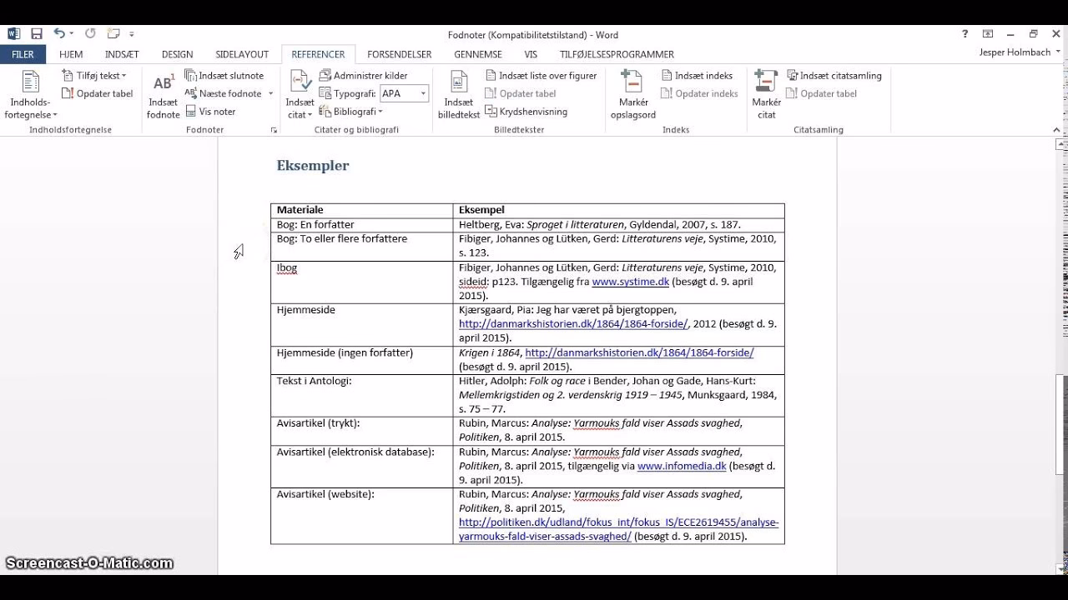
Task: Click the Markér citat icon
Action: pyautogui.click(x=766, y=83)
